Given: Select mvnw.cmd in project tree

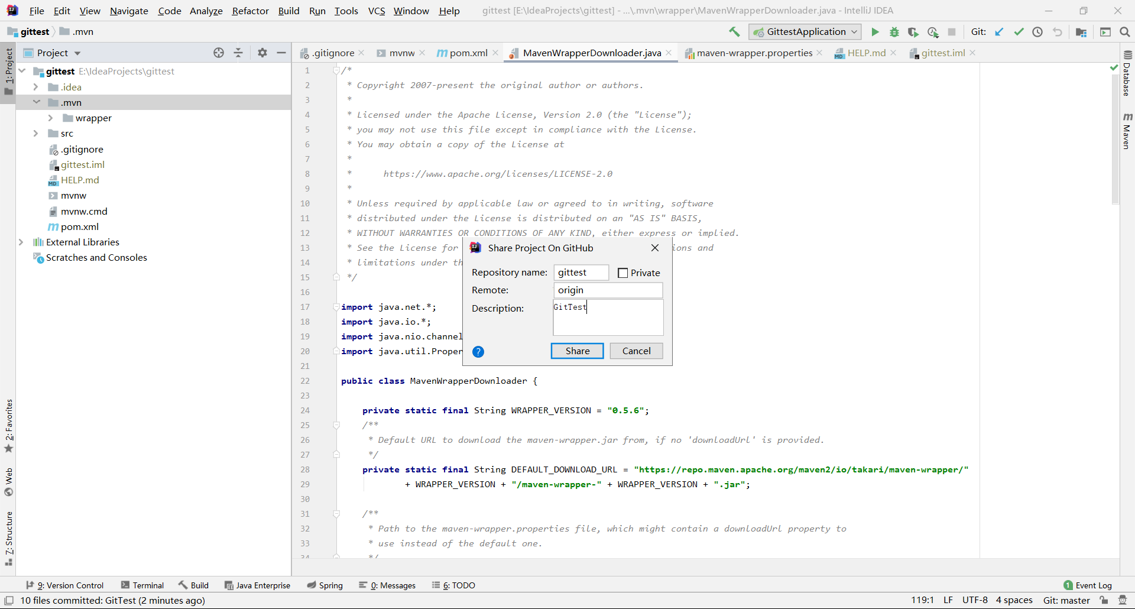Looking at the screenshot, I should click(x=84, y=211).
